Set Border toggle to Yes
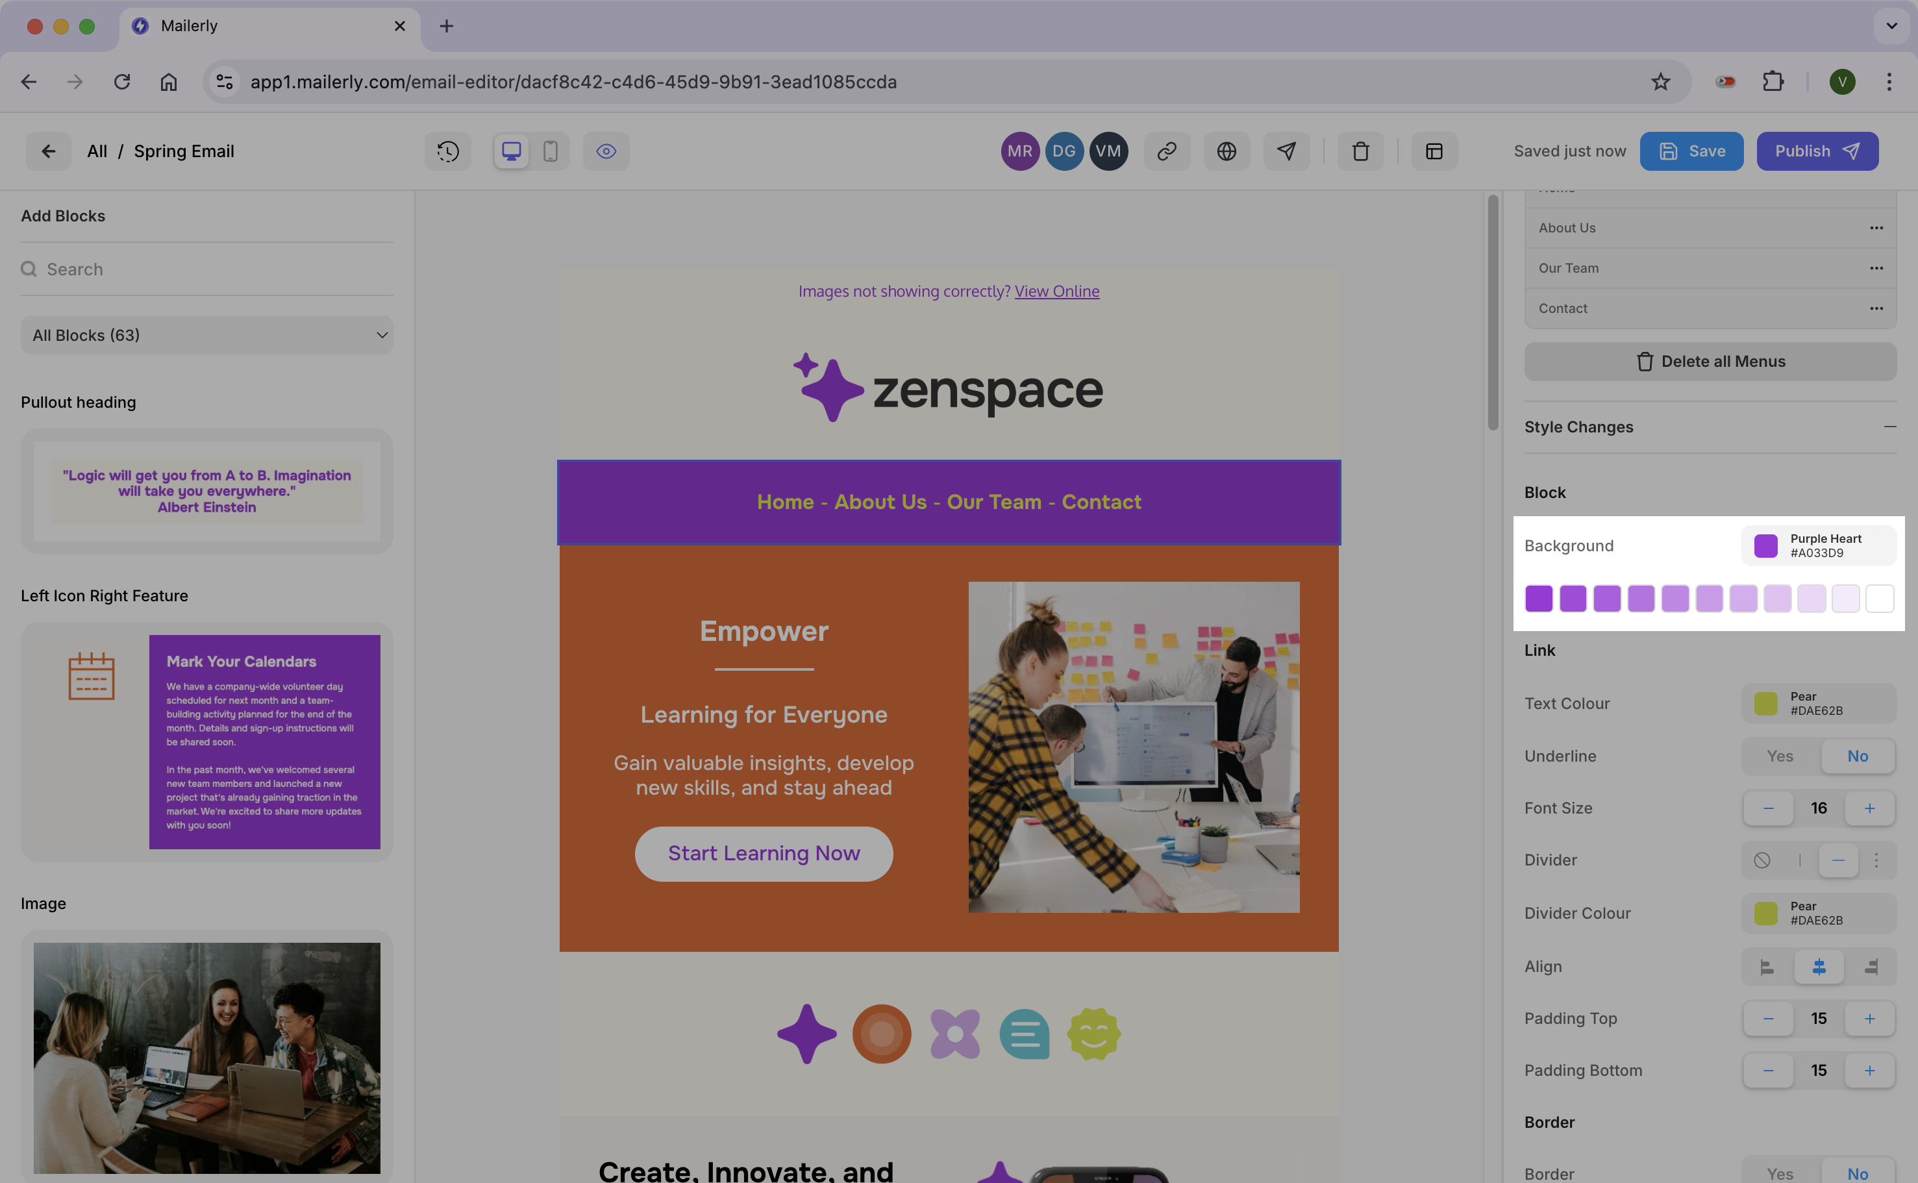1918x1183 pixels. point(1780,1174)
